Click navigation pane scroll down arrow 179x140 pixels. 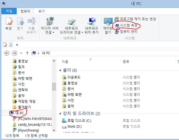click(x=54, y=130)
